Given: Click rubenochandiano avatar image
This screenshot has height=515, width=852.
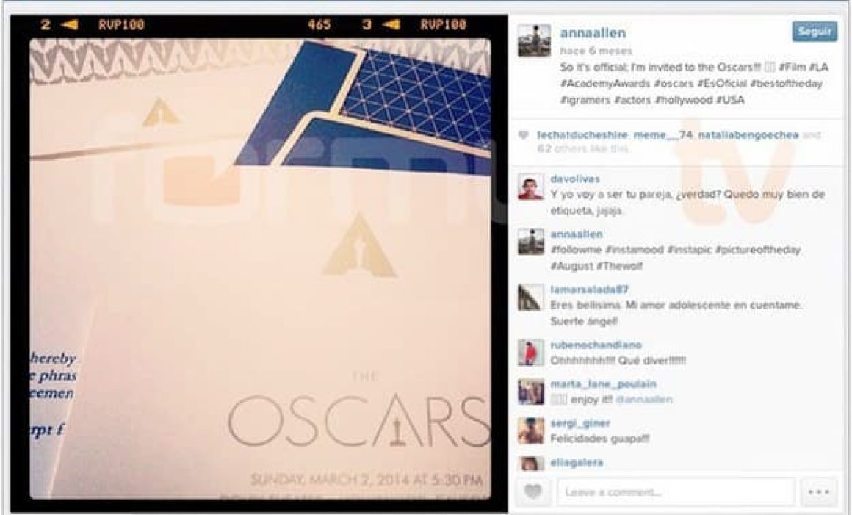Looking at the screenshot, I should 531,353.
